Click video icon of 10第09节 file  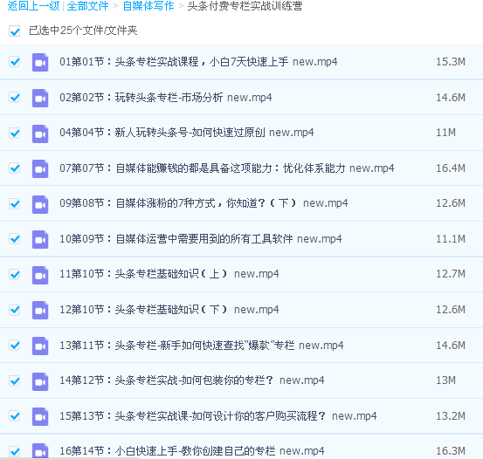pos(40,239)
